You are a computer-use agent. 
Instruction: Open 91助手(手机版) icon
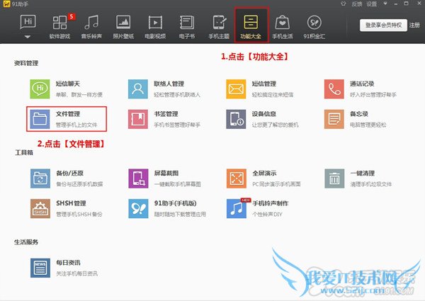[138, 209]
